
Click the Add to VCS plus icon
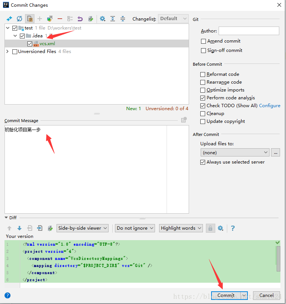[x=40, y=19]
